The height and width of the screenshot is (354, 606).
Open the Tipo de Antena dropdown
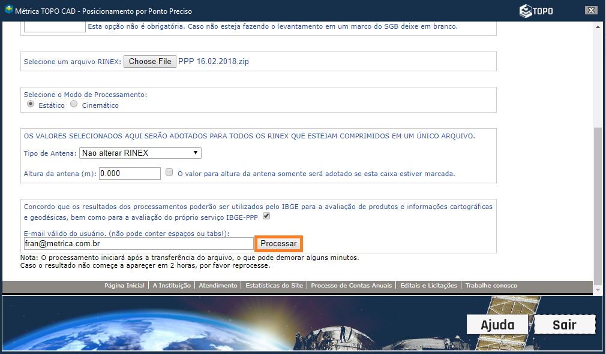click(x=140, y=153)
